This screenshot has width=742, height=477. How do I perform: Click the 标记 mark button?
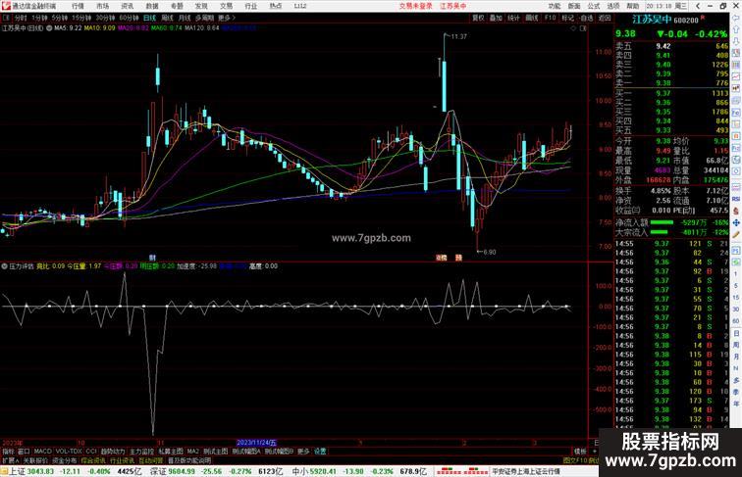coord(567,18)
